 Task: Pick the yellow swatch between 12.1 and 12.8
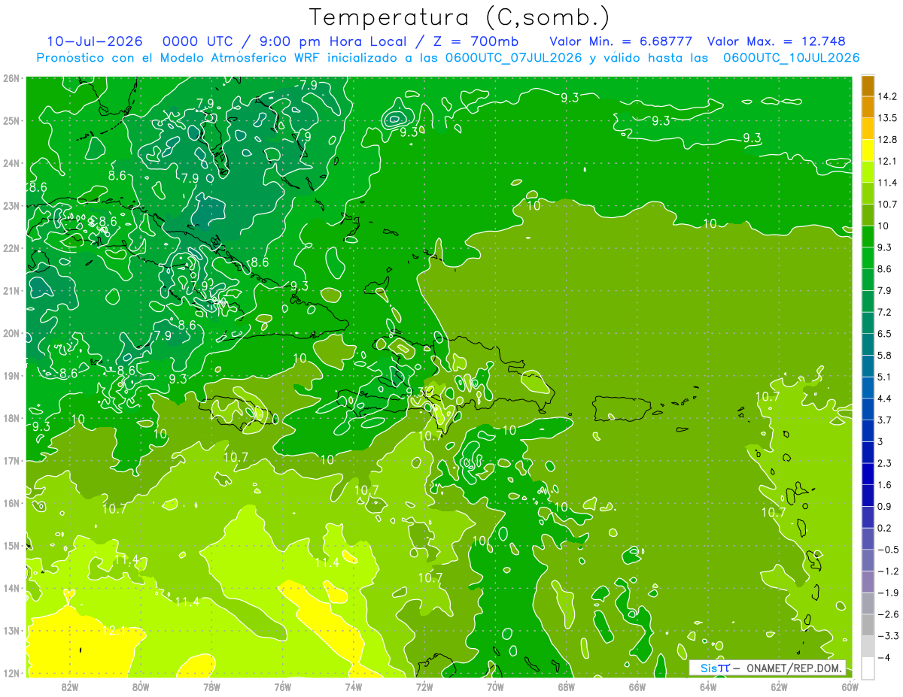[x=868, y=150]
